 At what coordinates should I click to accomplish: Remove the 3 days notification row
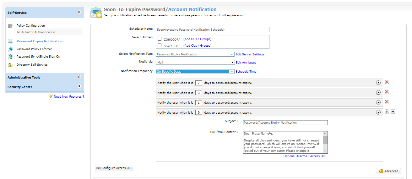387,92
